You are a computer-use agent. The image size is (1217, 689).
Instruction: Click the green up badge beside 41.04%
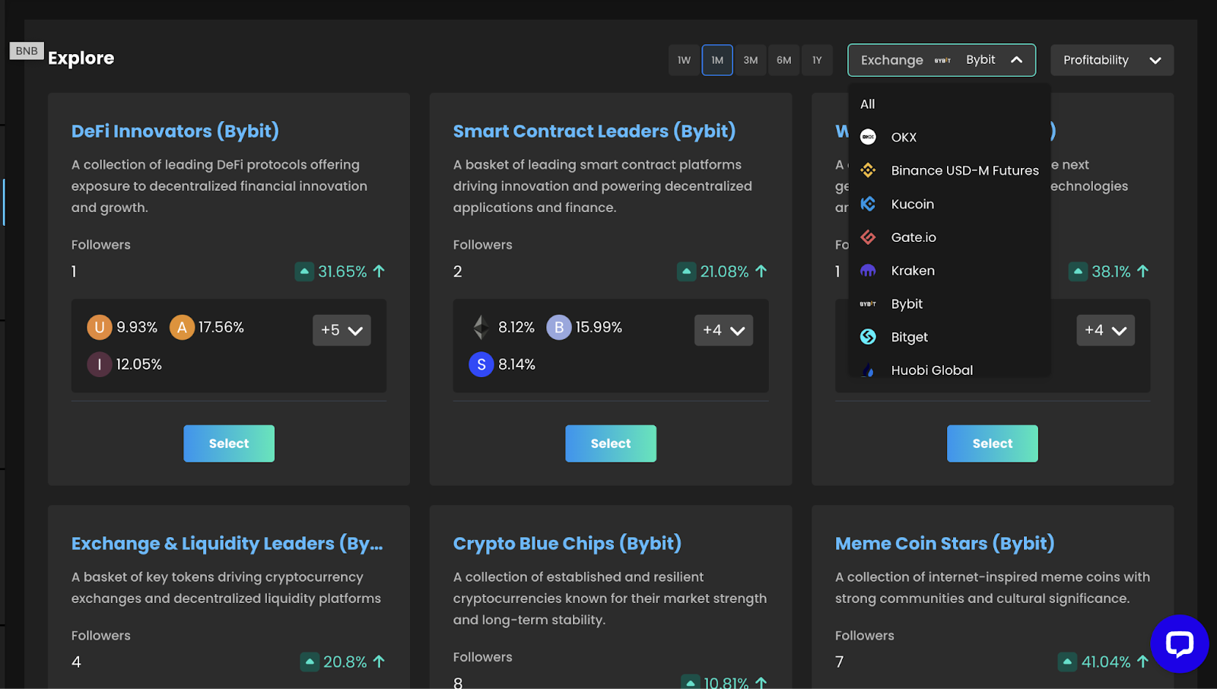pyautogui.click(x=1068, y=662)
